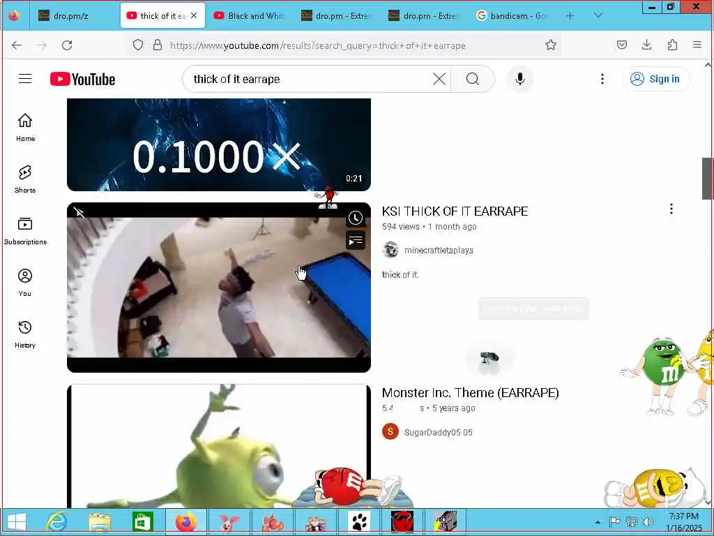Open Action Center flag tray icon
The width and height of the screenshot is (714, 536).
coord(614,521)
